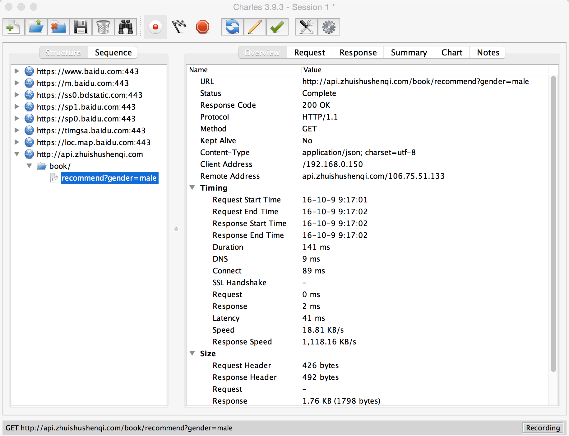Click the Save session floppy icon

coord(81,27)
